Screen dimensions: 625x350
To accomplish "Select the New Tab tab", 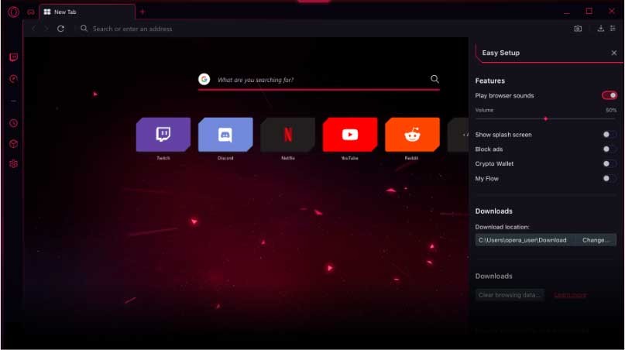I will pos(85,12).
